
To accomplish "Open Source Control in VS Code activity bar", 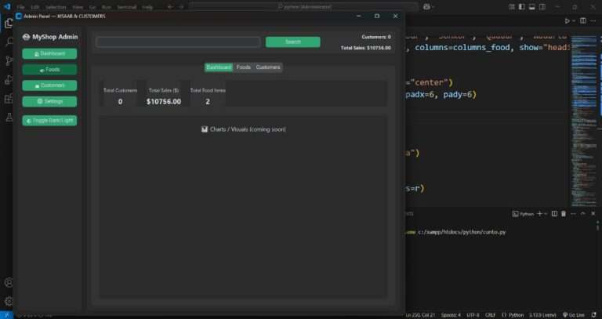I will click(x=9, y=60).
